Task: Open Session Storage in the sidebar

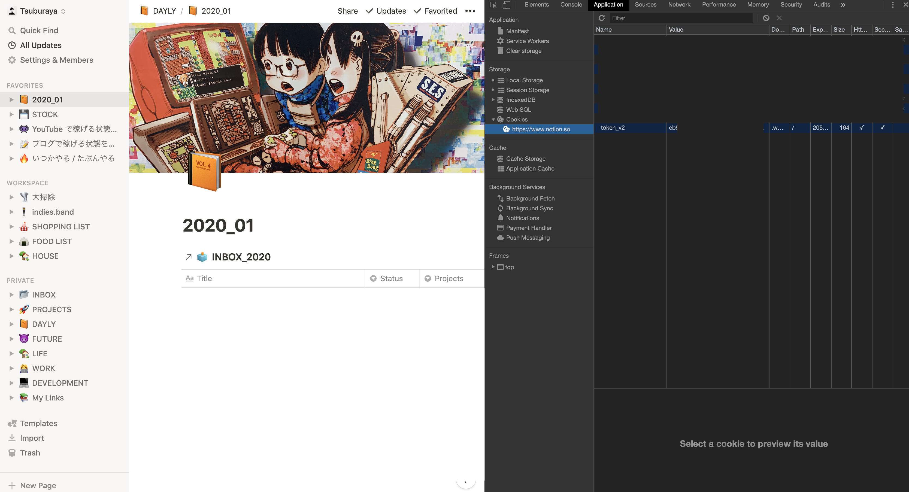Action: tap(527, 90)
